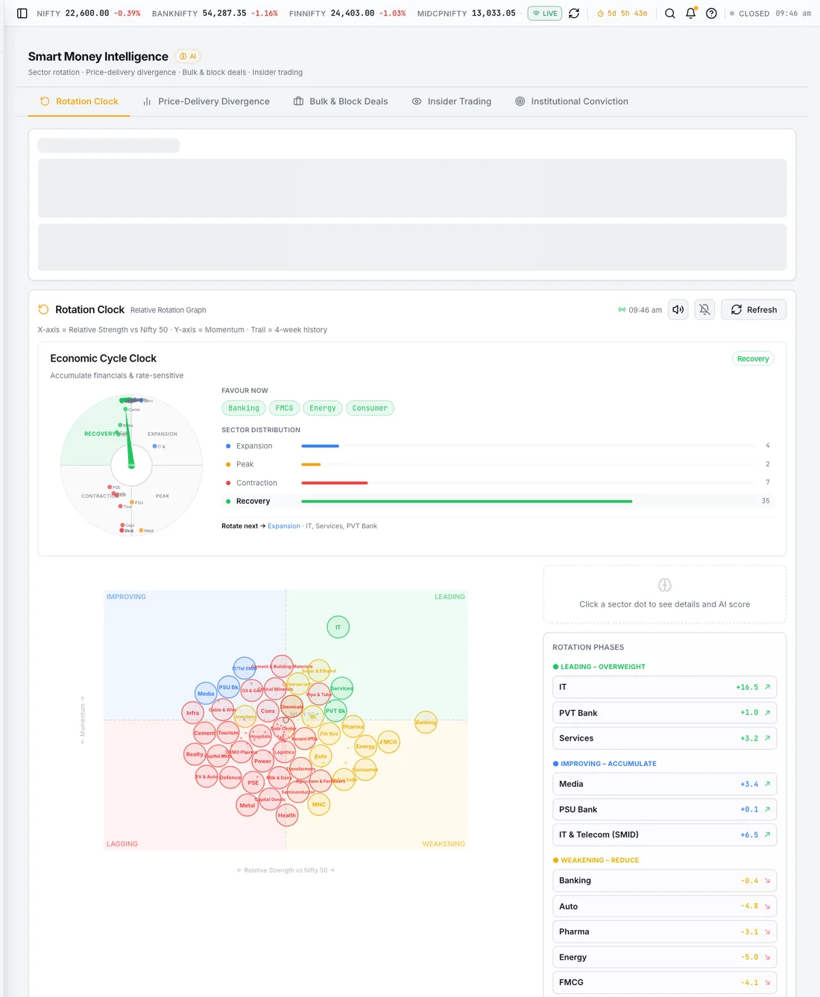The height and width of the screenshot is (997, 820).
Task: Click the FMCG sector bubble on chart
Action: click(x=388, y=741)
